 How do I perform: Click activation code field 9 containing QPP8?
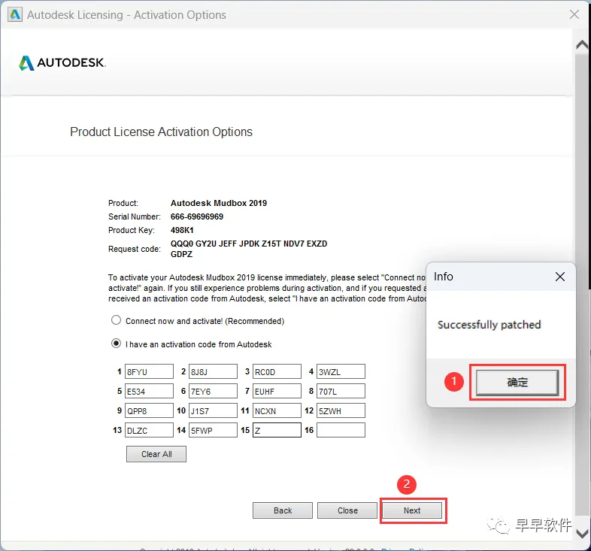point(149,410)
